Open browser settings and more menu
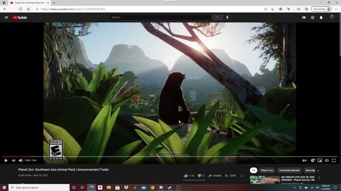The height and width of the screenshot is (191, 341). click(x=336, y=9)
